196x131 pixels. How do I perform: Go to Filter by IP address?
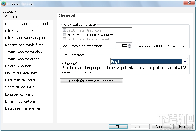21,31
